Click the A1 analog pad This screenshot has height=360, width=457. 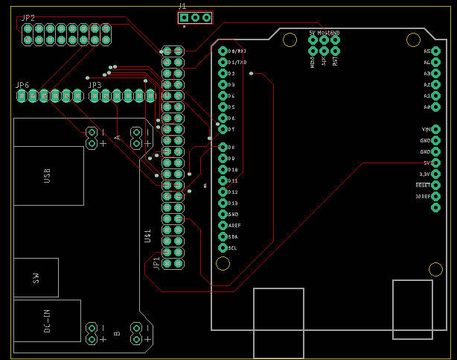pos(435,95)
